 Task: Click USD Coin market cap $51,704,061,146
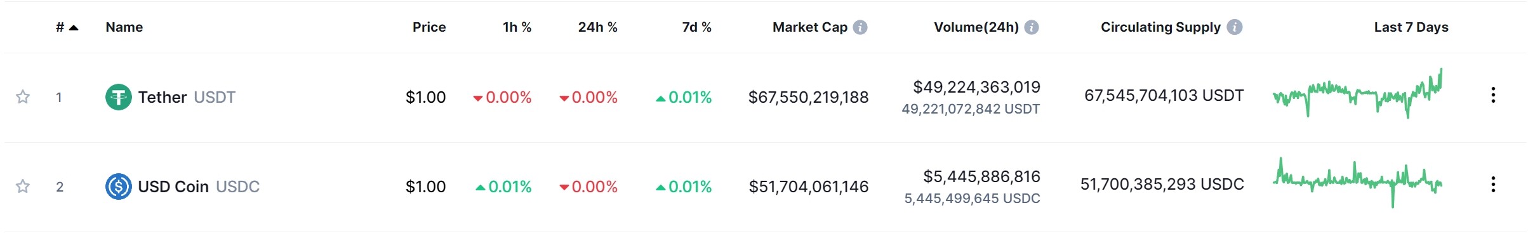pyautogui.click(x=809, y=187)
